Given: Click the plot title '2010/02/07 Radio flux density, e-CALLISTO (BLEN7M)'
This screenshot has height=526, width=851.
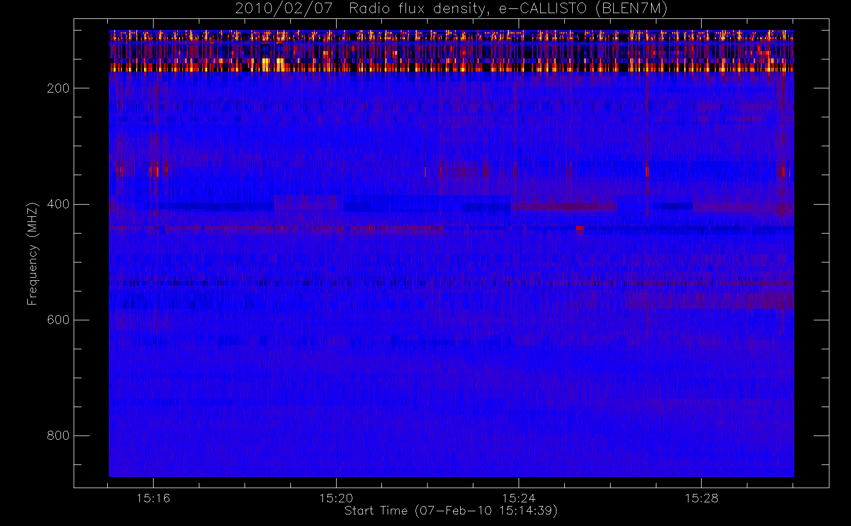Looking at the screenshot, I should pos(451,9).
